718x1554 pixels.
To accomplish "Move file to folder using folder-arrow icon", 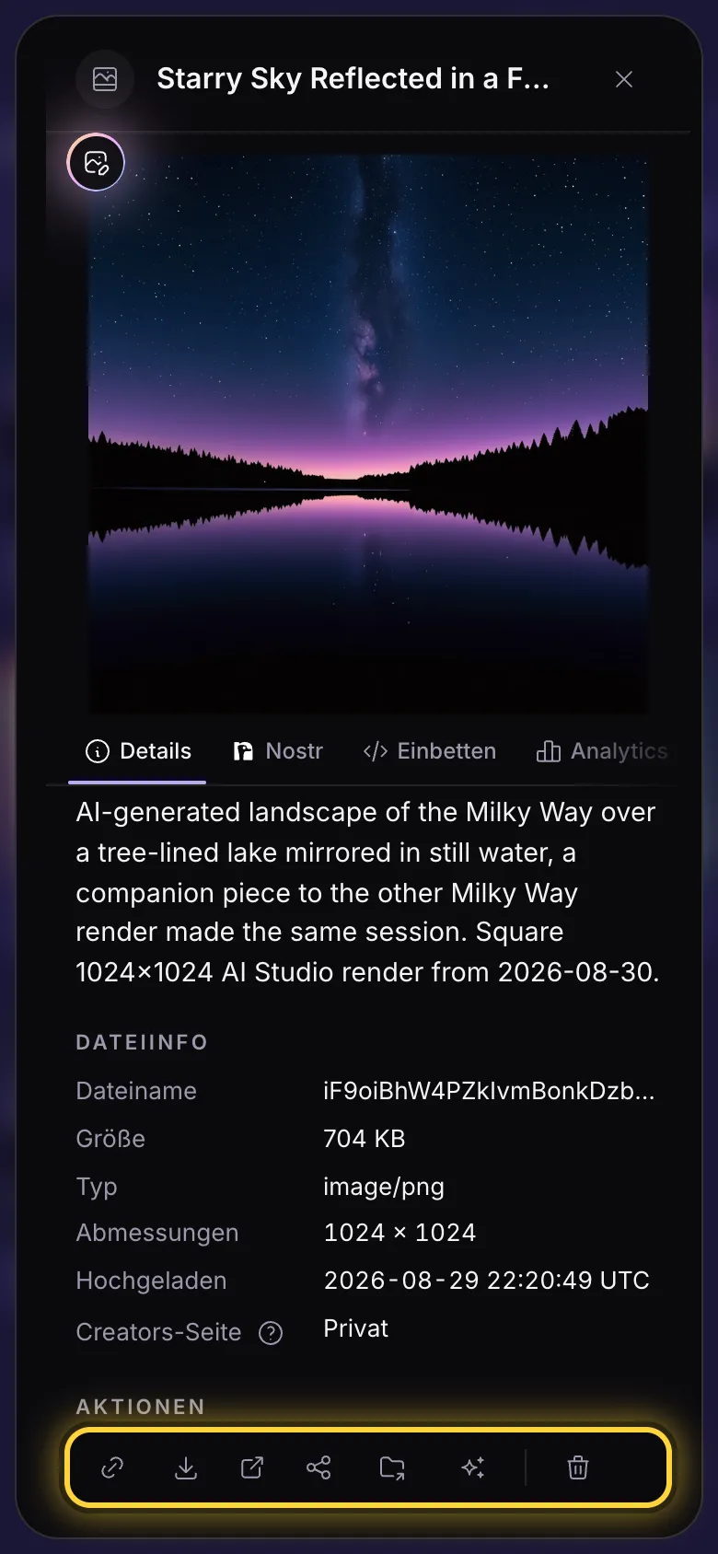I will click(392, 1467).
